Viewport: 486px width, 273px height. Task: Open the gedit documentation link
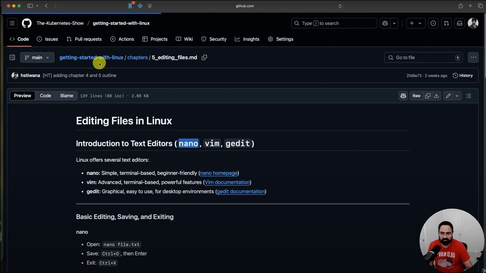[241, 191]
